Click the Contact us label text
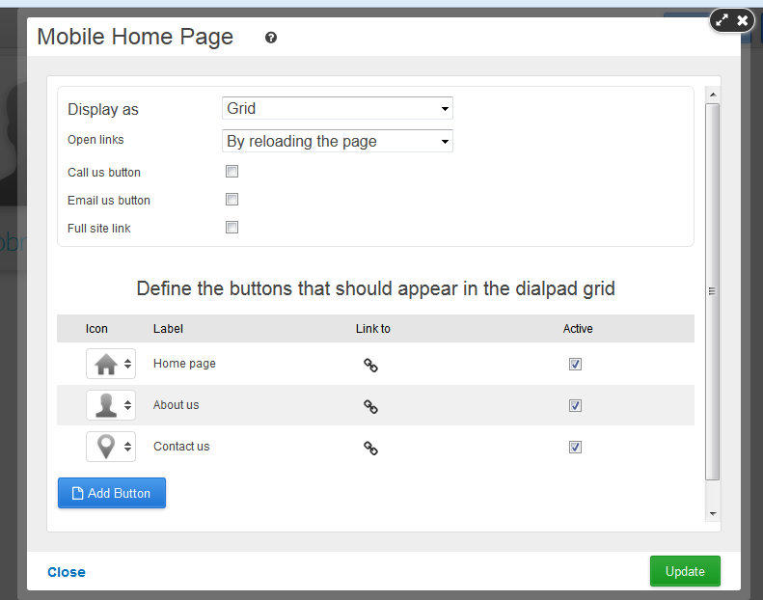The image size is (763, 600). coord(181,447)
